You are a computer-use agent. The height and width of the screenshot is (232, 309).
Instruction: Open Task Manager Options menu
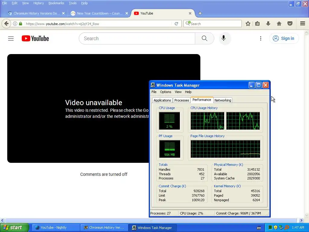click(x=166, y=92)
